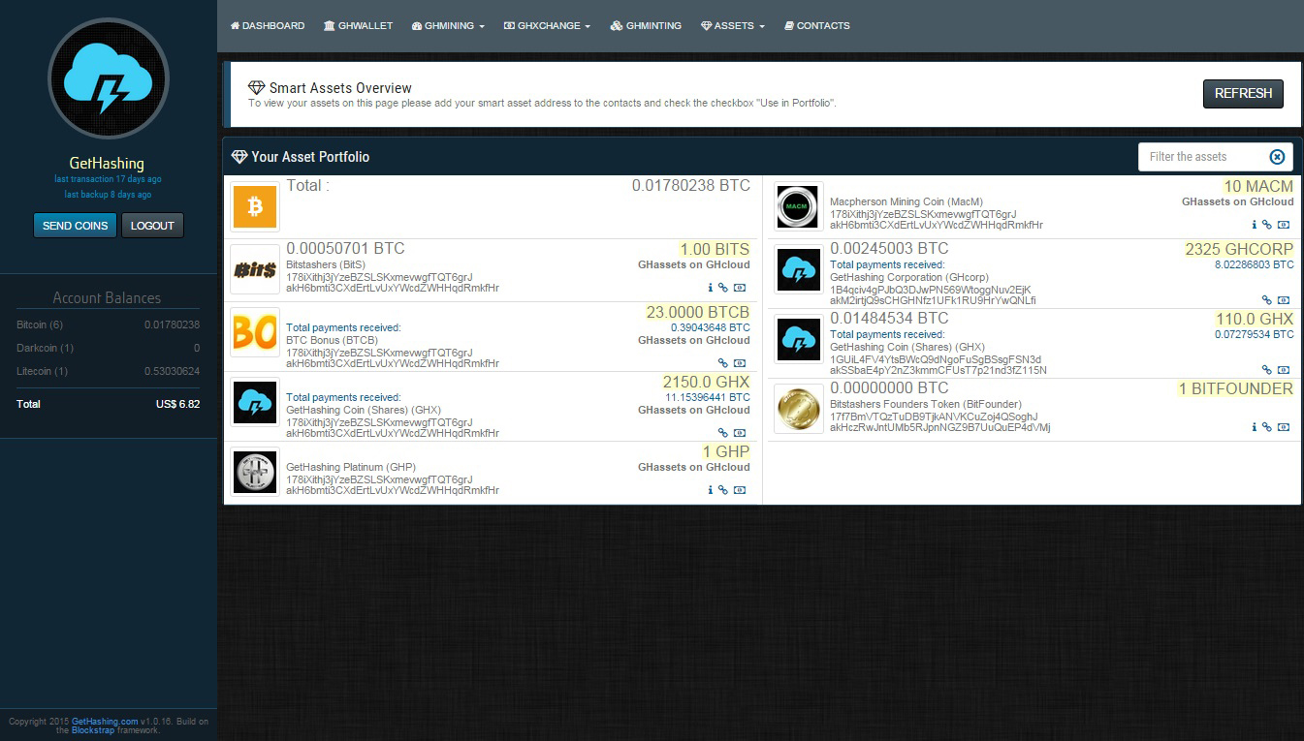Click money icon in 2150.0 GHX row
This screenshot has width=1304, height=741.
pos(740,433)
